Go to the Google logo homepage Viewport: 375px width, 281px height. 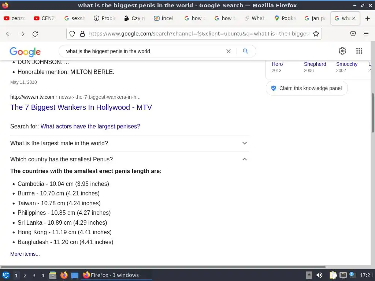[x=25, y=52]
